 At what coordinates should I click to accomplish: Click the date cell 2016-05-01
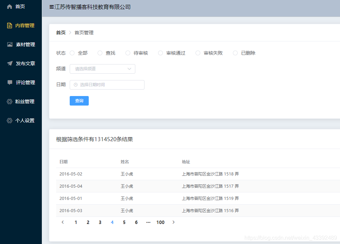tap(71, 199)
